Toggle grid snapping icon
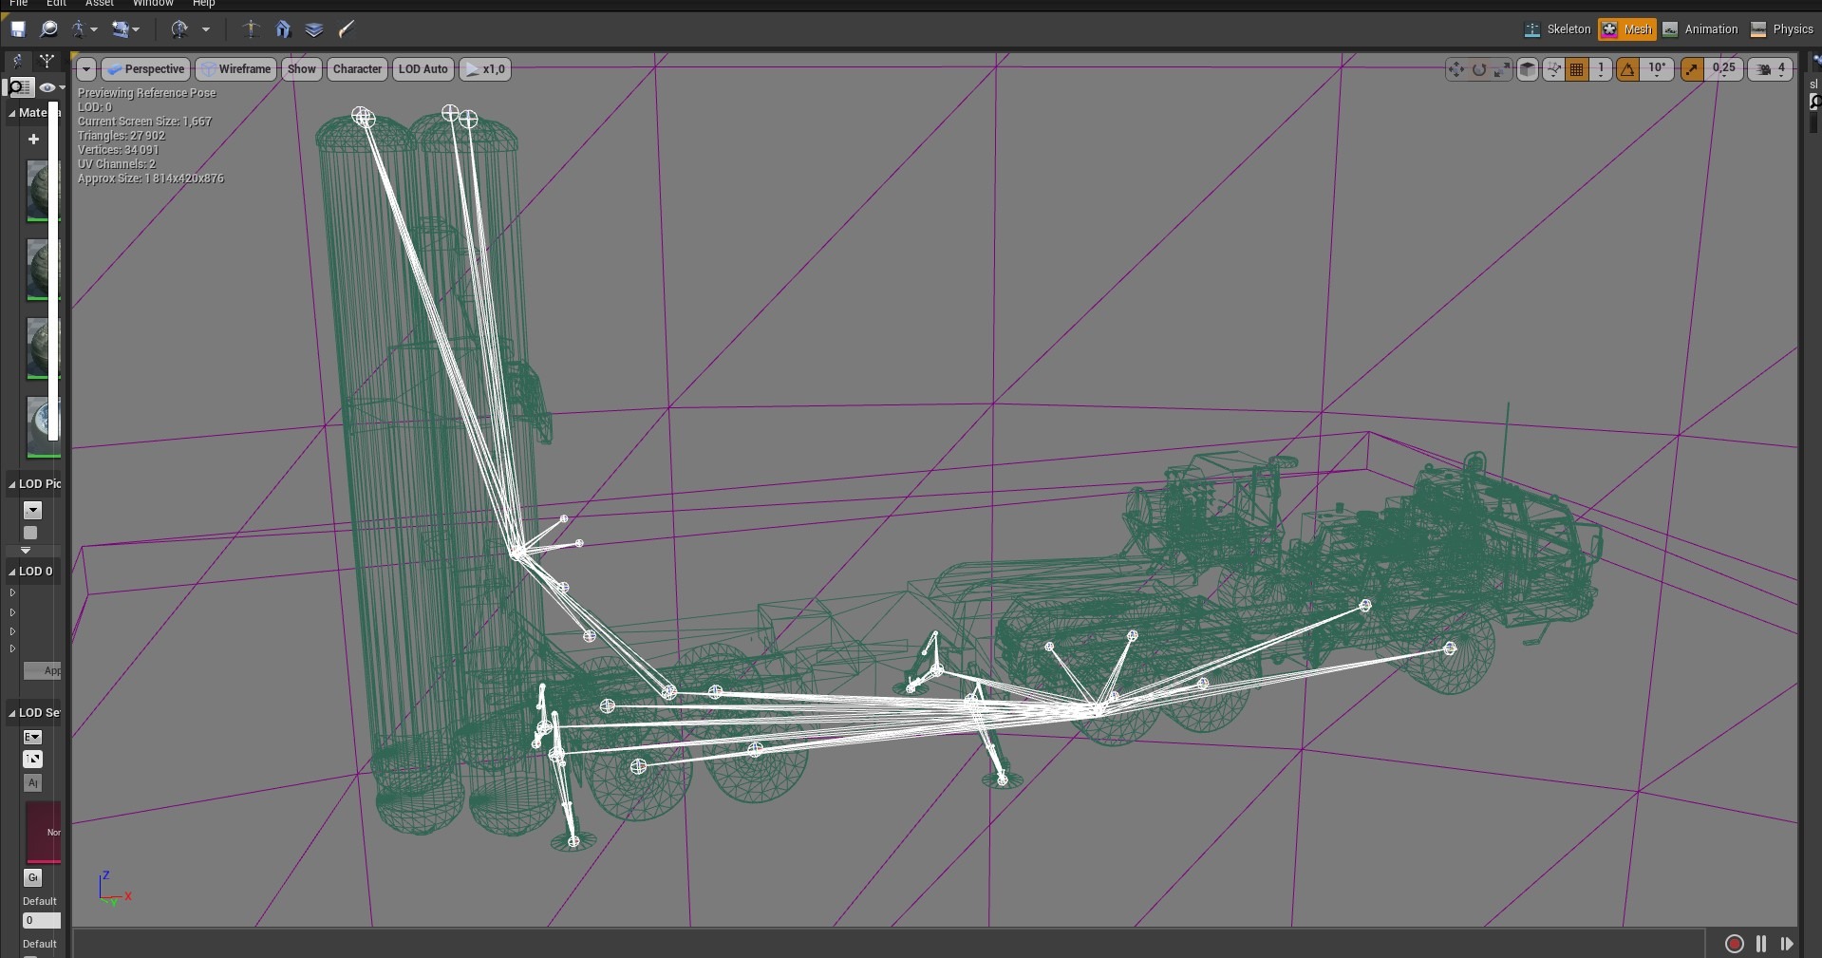This screenshot has width=1822, height=958. coord(1577,69)
